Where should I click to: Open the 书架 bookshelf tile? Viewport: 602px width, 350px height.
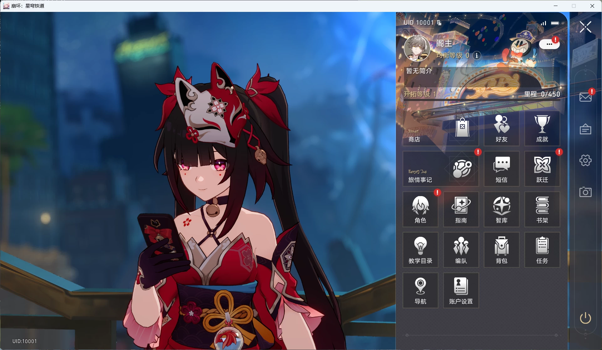pos(542,209)
